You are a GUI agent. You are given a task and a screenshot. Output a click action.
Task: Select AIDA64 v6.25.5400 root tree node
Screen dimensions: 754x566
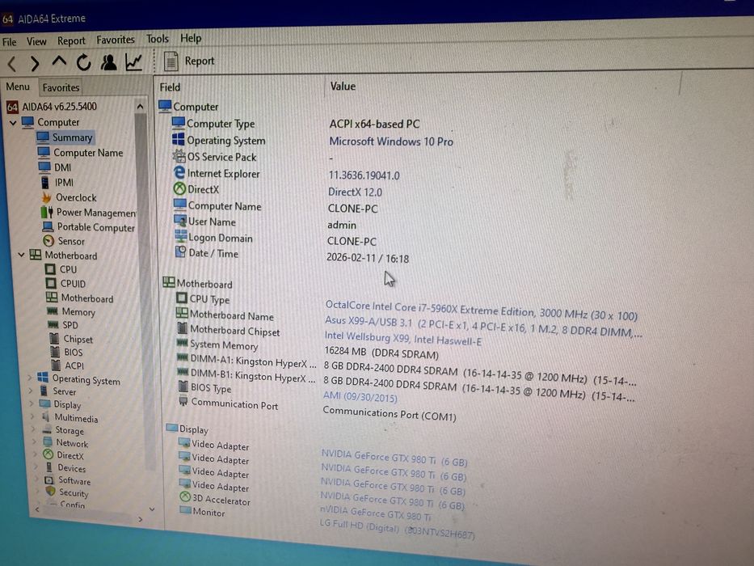52,107
